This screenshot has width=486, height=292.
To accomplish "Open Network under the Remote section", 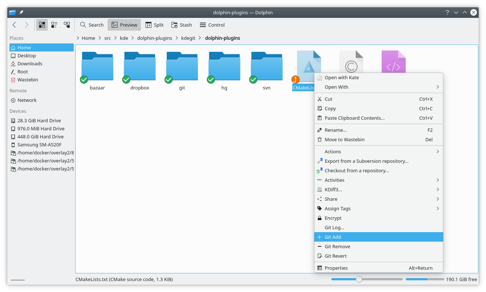I will (x=28, y=100).
